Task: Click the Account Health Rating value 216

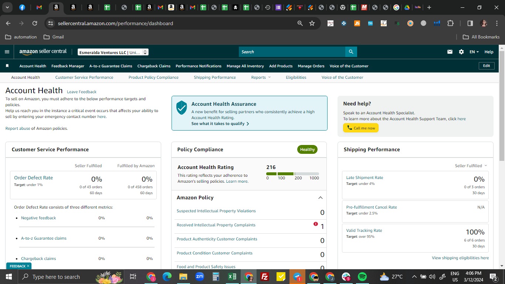Action: pyautogui.click(x=271, y=167)
